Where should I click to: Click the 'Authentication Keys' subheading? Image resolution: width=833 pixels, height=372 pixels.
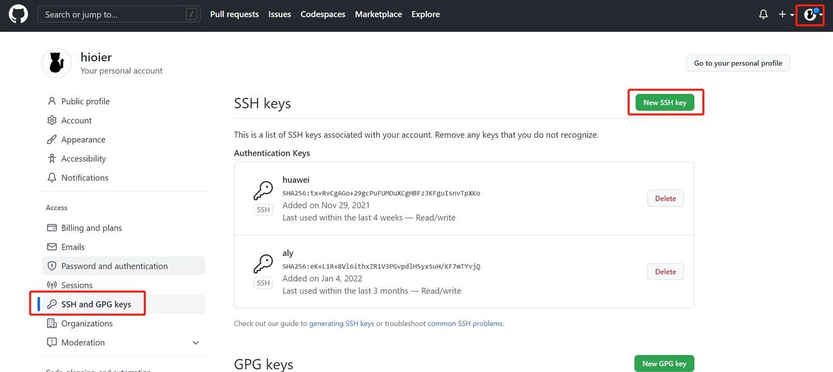(272, 153)
